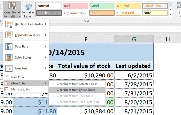Viewport: 181px width, 115px height.
Task: Expand the Data Bars submenu arrow
Action: 46,46
